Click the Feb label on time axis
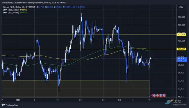 120,100
